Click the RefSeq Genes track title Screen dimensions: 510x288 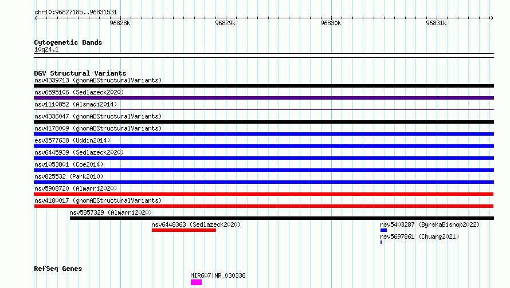pyautogui.click(x=58, y=269)
